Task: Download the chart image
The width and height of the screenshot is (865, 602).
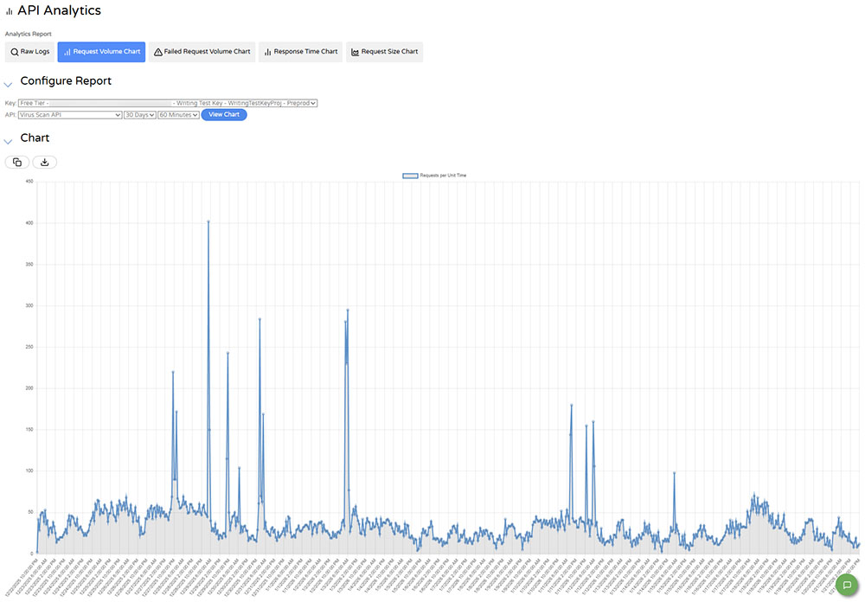Action: [45, 162]
